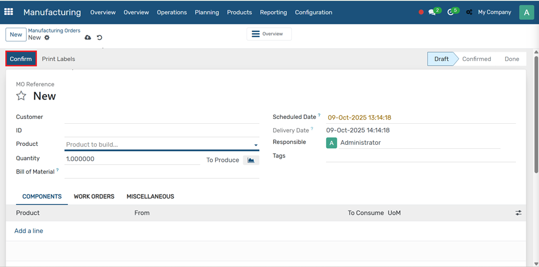
Task: Open the Administrator user avatar menu
Action: coord(526,12)
